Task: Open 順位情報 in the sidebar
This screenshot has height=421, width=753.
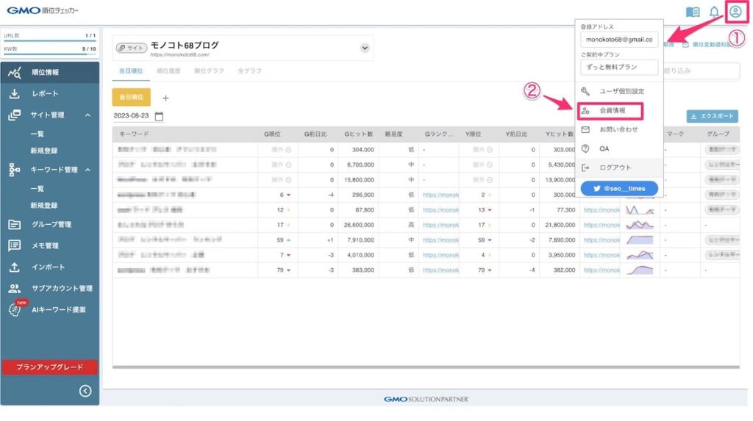Action: click(x=50, y=73)
